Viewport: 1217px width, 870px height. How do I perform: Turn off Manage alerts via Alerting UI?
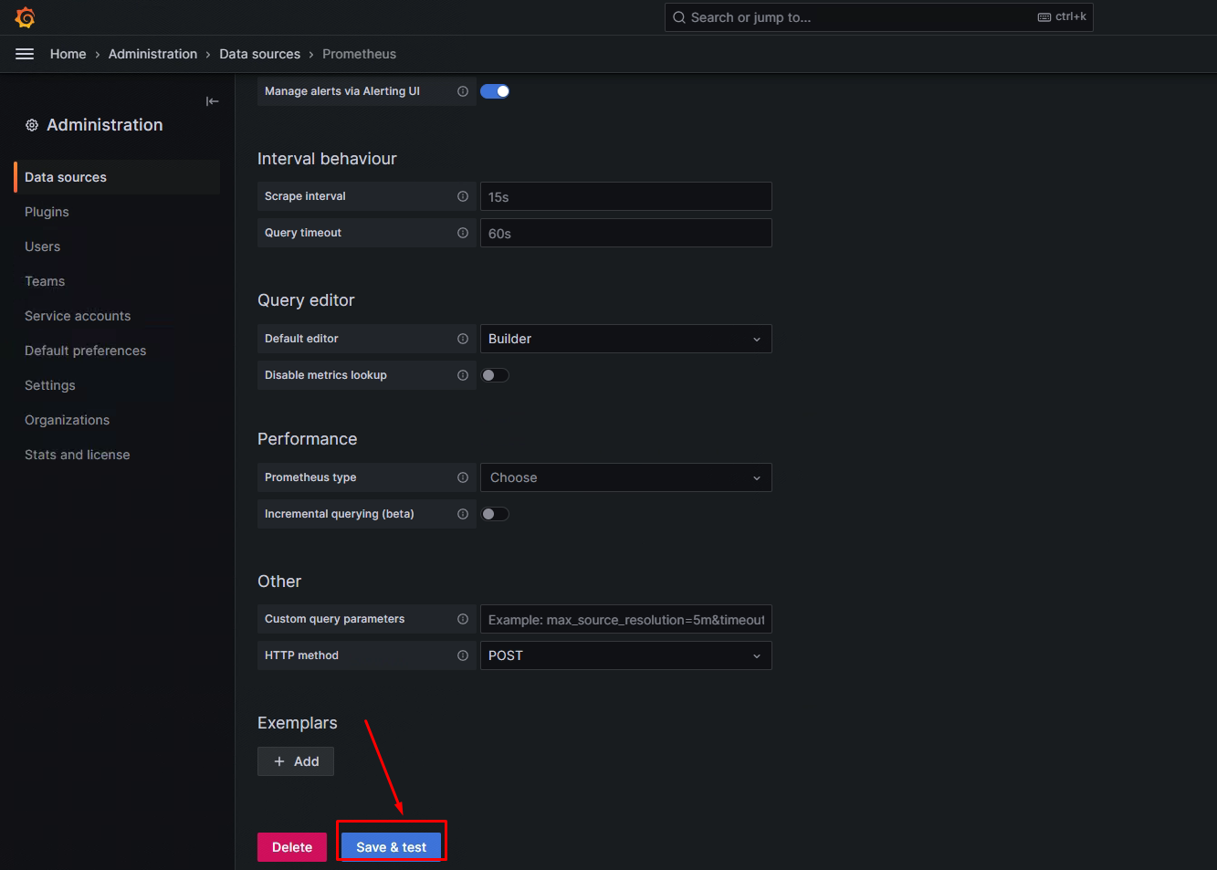click(495, 91)
